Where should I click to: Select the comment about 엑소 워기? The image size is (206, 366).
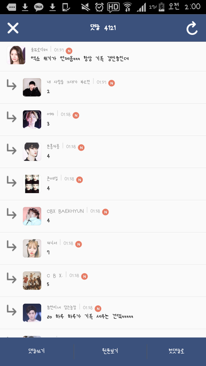click(80, 59)
